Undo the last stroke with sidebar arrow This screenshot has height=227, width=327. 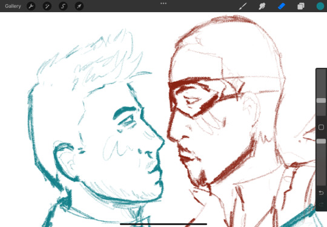(321, 193)
